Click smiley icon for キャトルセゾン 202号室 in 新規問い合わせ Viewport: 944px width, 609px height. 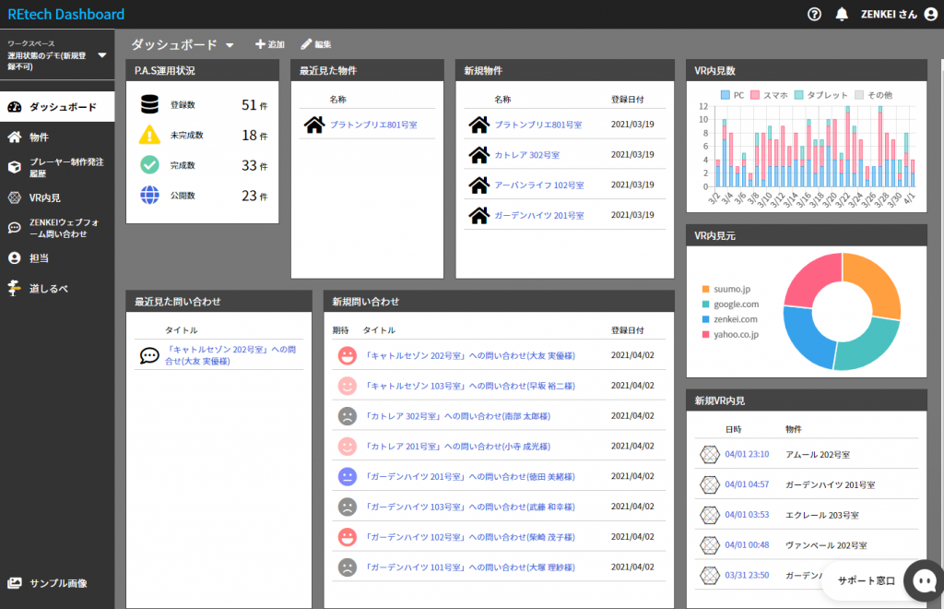pyautogui.click(x=347, y=355)
